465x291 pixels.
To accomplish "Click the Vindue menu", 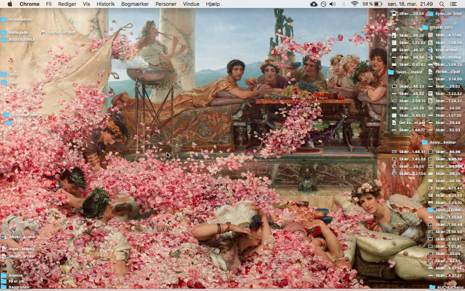I will coord(191,4).
